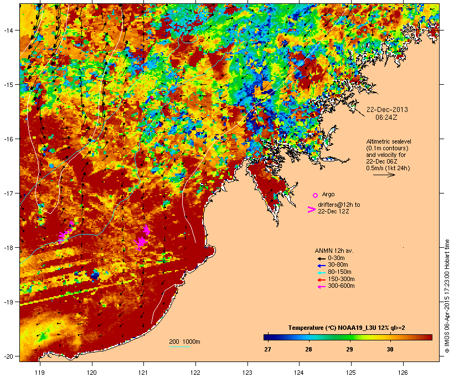Click the latitude axis label -14
Screen dimensions: 454x377
[x=8, y=30]
